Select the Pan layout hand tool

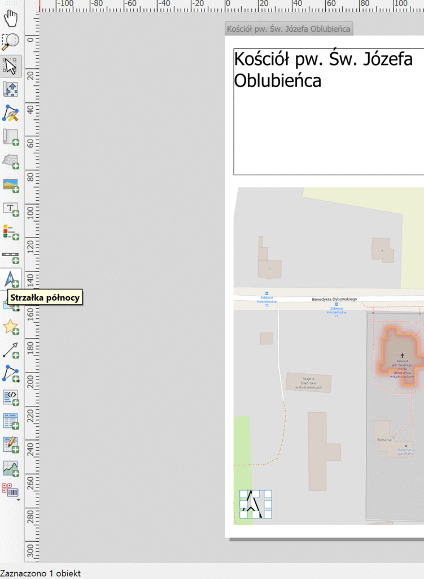point(11,18)
